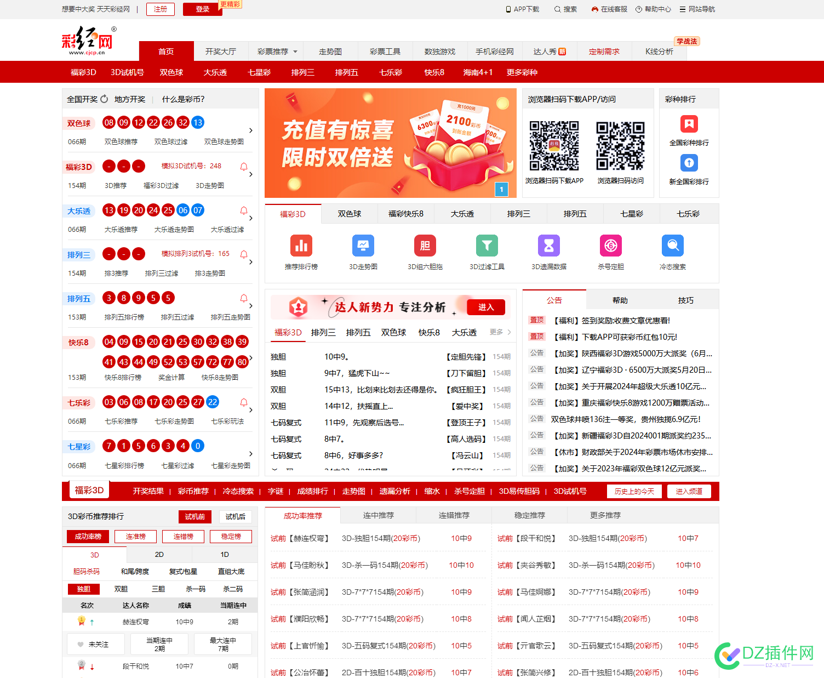This screenshot has height=678, width=824.
Task: Open 更多彩种 in red nav bar
Action: tap(522, 72)
